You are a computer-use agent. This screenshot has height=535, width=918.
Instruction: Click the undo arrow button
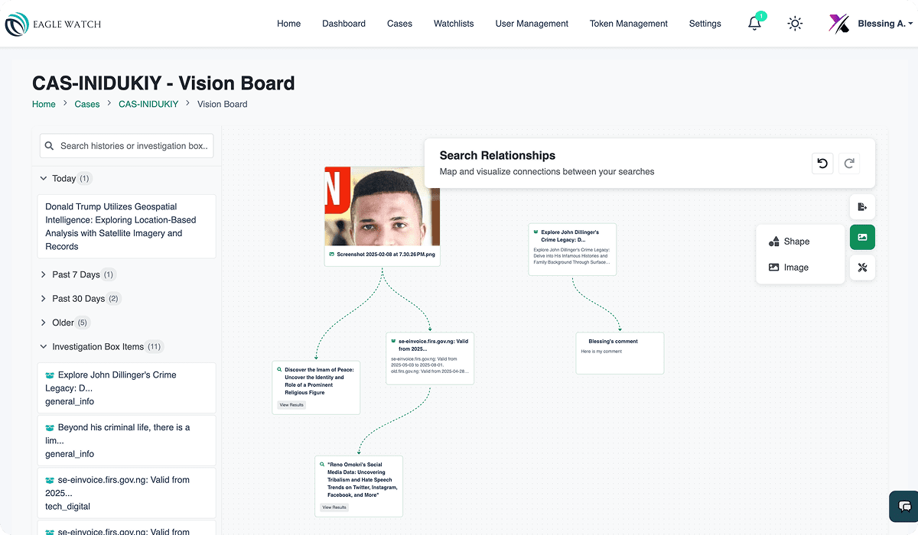(822, 163)
